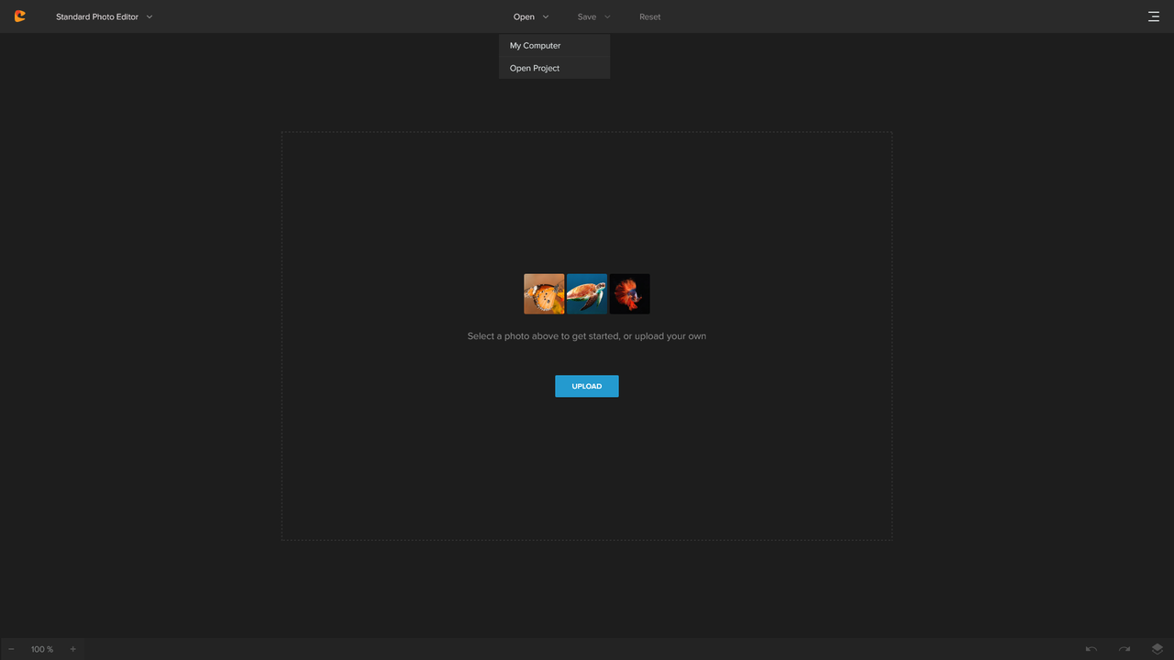Viewport: 1174px width, 660px height.
Task: Zoom out with the minus icon
Action: click(x=11, y=649)
